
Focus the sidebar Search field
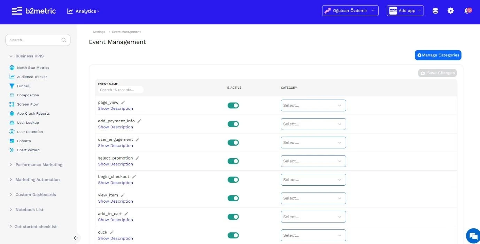[x=38, y=40]
